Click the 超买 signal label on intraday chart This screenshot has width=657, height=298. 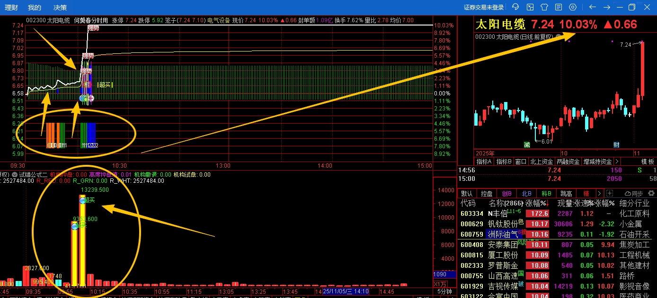[105, 85]
